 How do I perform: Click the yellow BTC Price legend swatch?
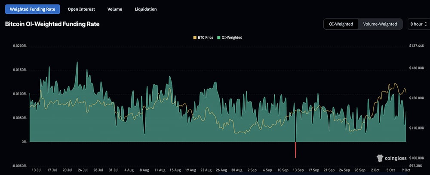[x=195, y=38]
